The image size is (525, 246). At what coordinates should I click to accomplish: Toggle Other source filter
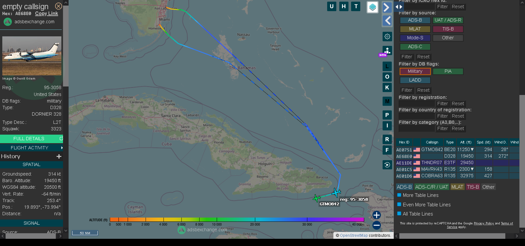(448, 38)
